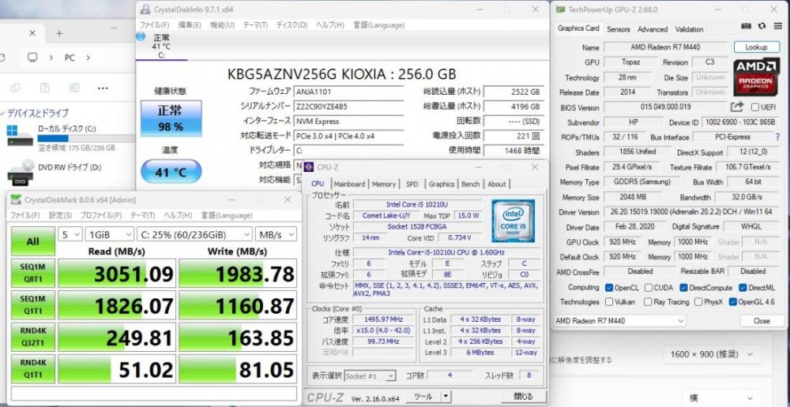
Task: Open the AMD Radeon R7 M440 GPU selector dropdown
Action: click(619, 320)
